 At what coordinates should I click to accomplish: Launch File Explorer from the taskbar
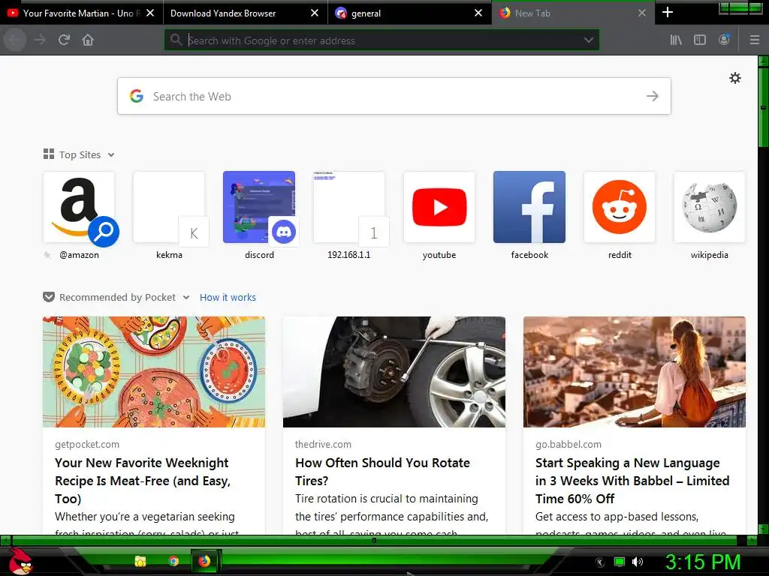(x=140, y=561)
